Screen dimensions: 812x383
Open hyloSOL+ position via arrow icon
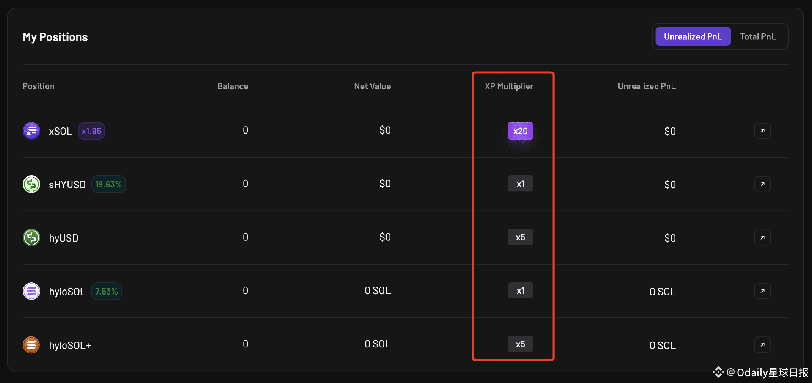pos(762,344)
